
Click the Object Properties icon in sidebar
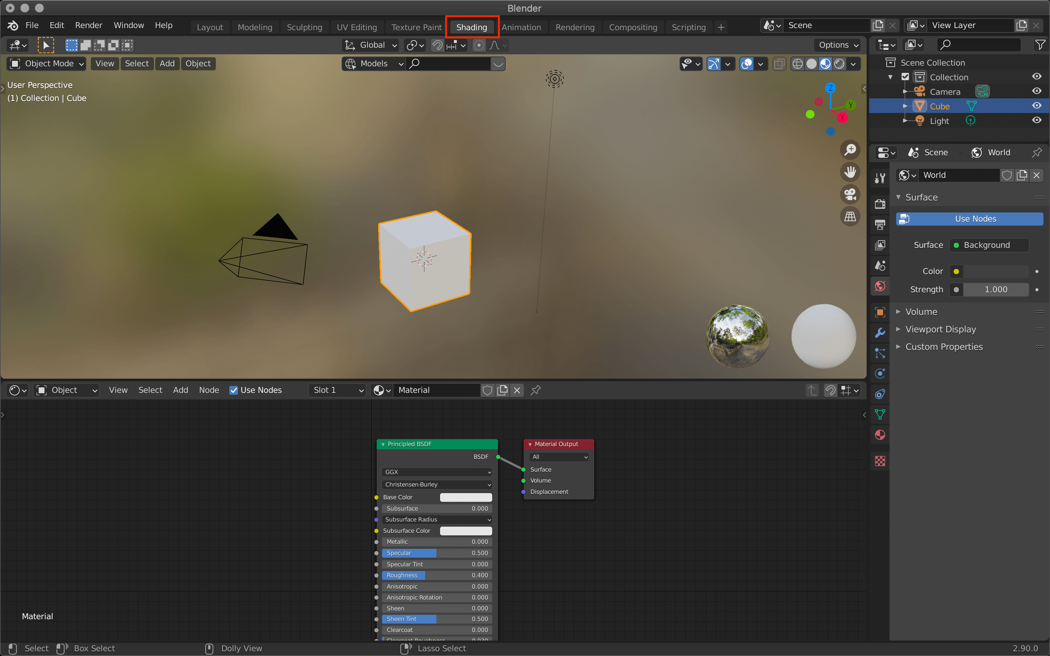click(880, 309)
